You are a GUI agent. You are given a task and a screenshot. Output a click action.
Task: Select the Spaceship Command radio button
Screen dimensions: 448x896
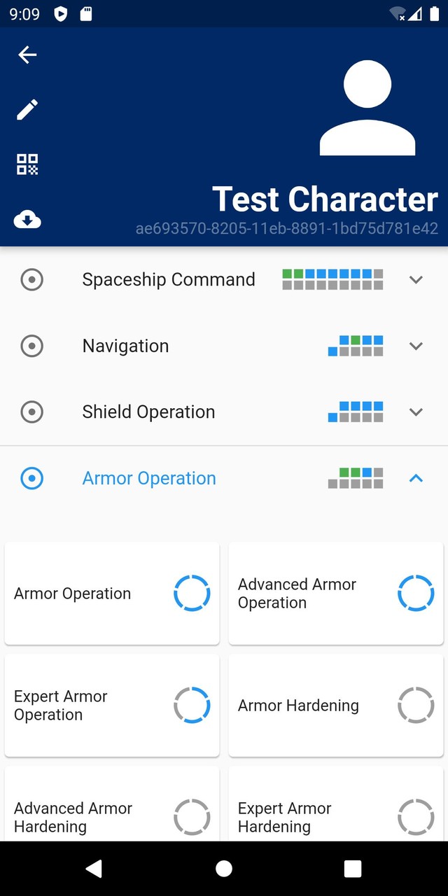pos(31,279)
